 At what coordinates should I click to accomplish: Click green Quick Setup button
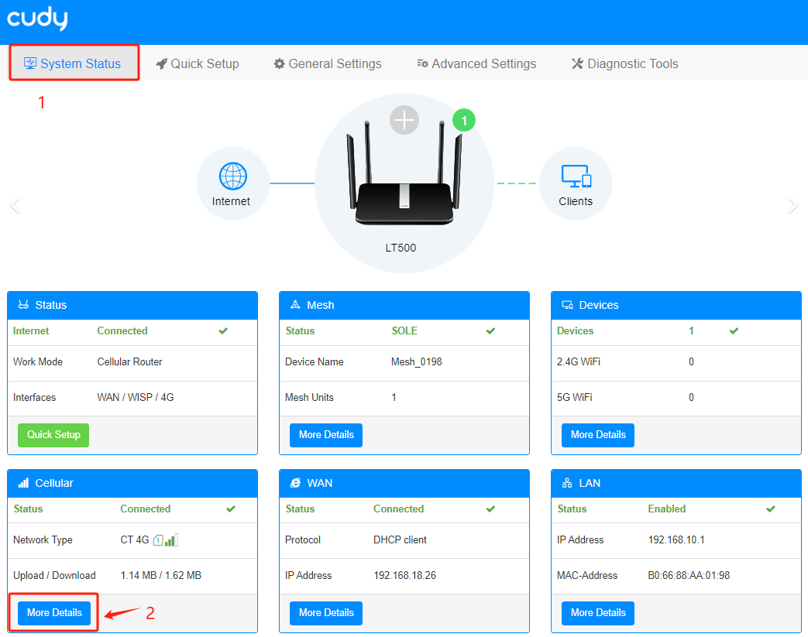click(53, 435)
